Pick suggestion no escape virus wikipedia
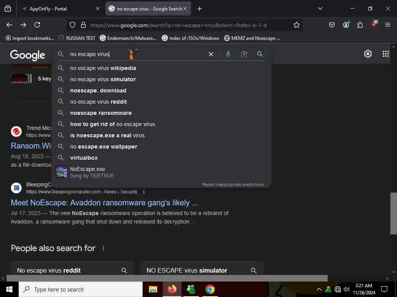Screen dimensions: 397x297 [x=161, y=68]
